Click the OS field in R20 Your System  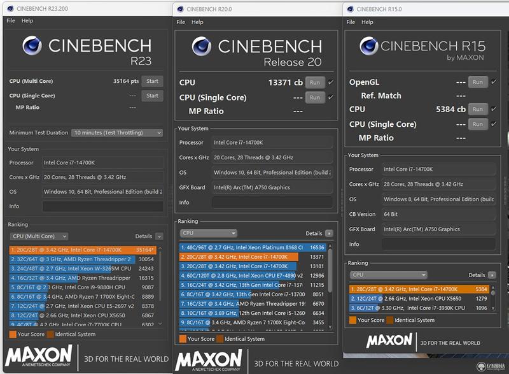tap(272, 173)
